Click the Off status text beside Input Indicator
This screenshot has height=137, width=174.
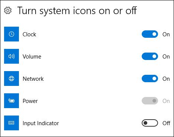pos(166,123)
